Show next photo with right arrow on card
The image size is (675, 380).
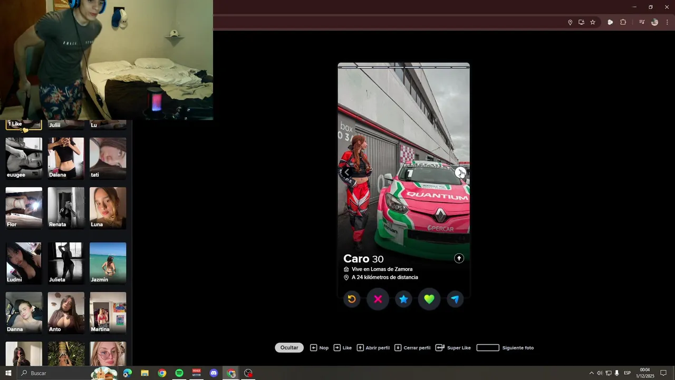click(460, 173)
